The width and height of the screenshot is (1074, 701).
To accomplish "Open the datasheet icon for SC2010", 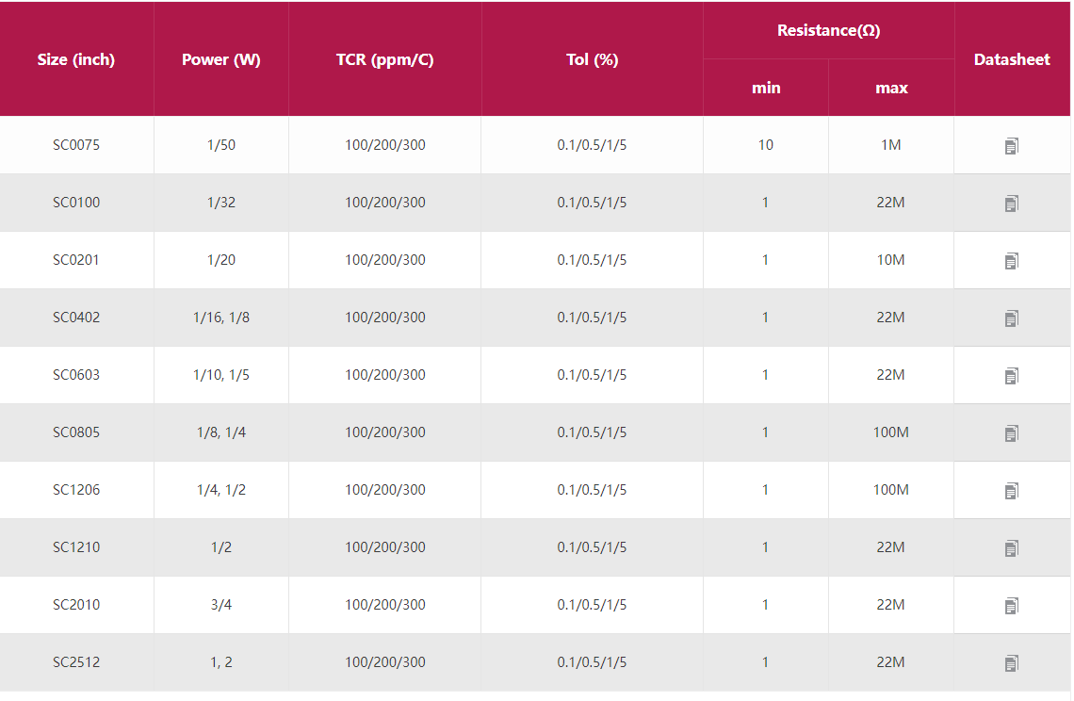I will click(1011, 606).
